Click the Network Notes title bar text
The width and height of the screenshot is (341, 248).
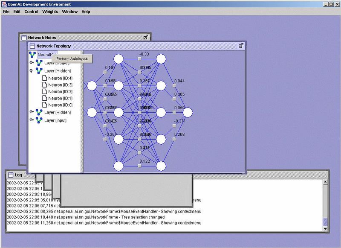(x=42, y=38)
